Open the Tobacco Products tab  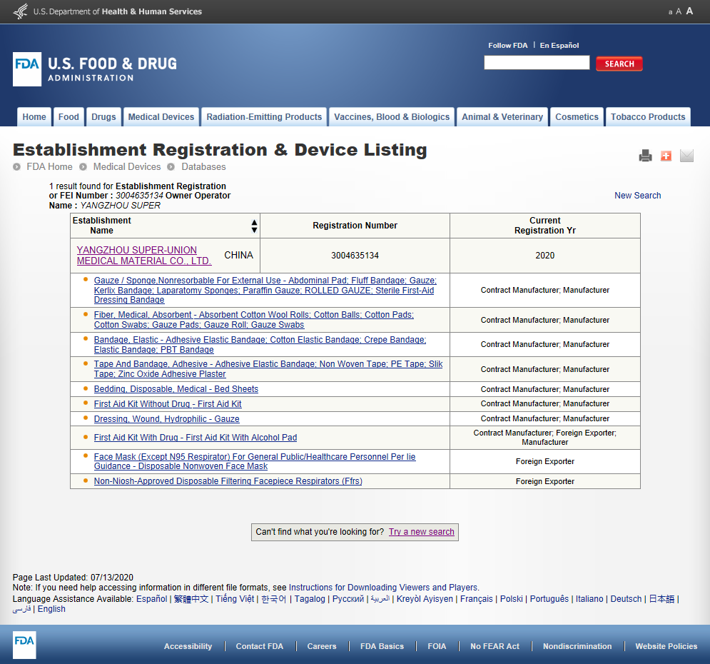[x=647, y=117]
